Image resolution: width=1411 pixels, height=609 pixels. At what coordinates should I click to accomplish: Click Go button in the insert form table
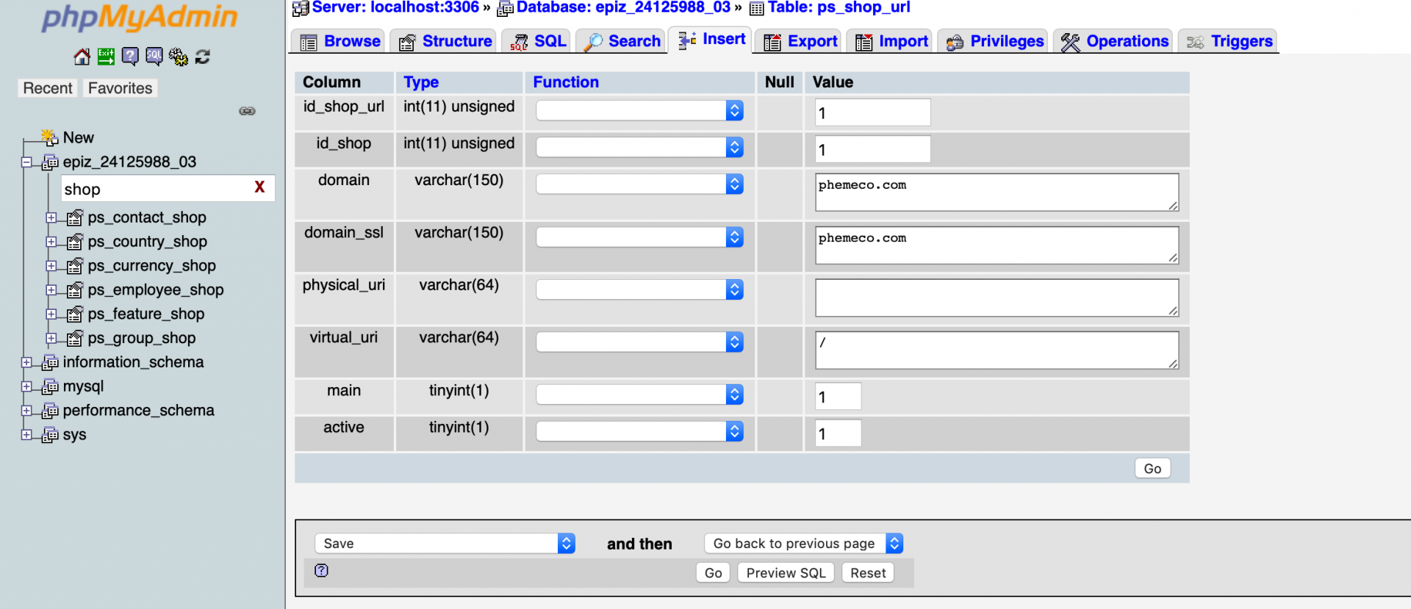click(1152, 469)
